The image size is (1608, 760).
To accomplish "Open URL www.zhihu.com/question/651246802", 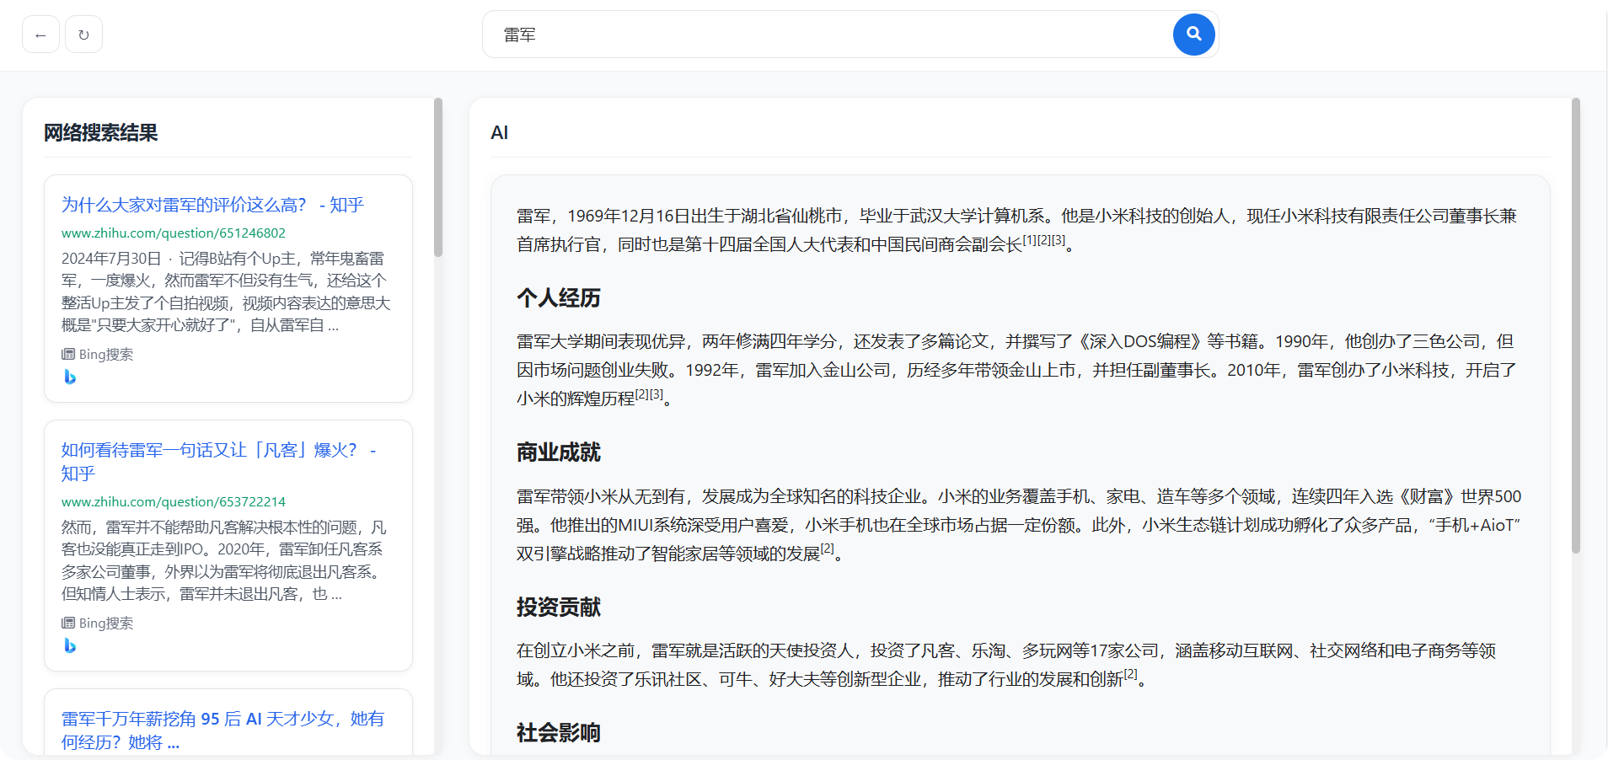I will 173,233.
